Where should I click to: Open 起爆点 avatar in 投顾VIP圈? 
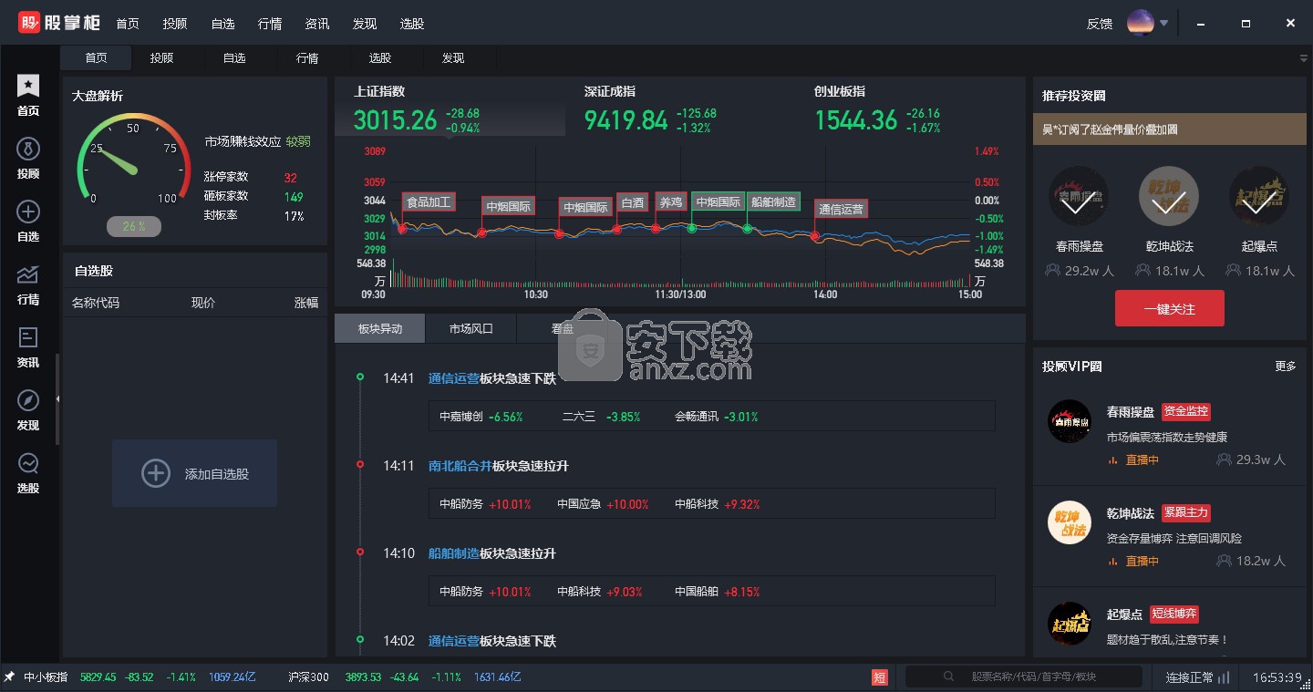click(1070, 625)
